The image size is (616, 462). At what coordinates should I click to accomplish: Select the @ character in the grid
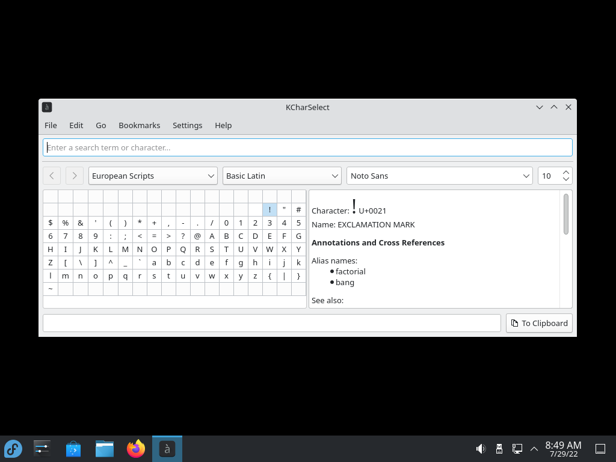pyautogui.click(x=197, y=236)
